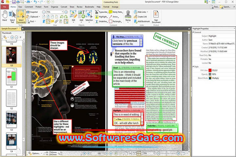This screenshot has width=236, height=157.
Task: Go to next page in status bar
Action: [x=107, y=153]
